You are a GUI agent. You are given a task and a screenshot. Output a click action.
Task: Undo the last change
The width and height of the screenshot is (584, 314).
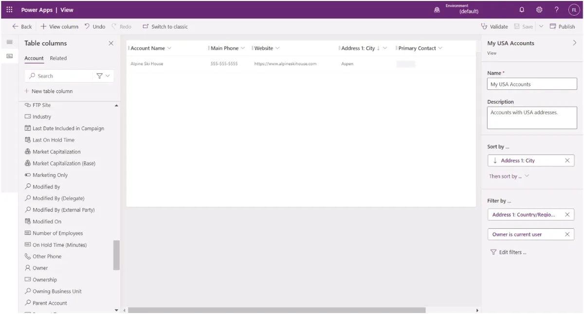tap(95, 27)
